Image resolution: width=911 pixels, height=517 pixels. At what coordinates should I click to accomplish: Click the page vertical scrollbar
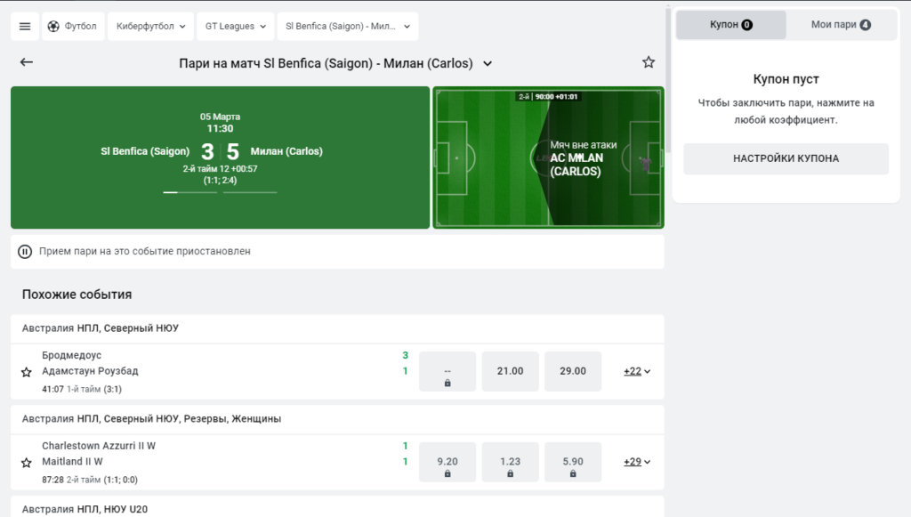[x=668, y=81]
